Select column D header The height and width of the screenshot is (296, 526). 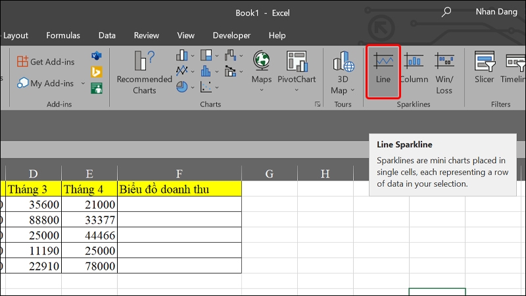[34, 174]
